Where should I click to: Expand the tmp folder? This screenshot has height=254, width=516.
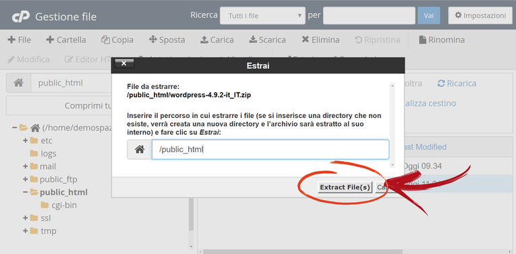tap(26, 230)
